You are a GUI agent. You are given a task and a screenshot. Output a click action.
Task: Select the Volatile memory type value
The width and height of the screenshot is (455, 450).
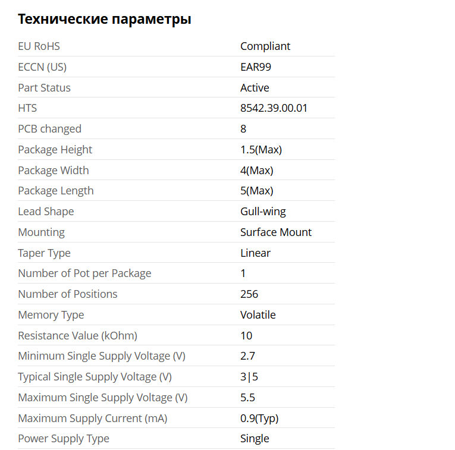258,315
